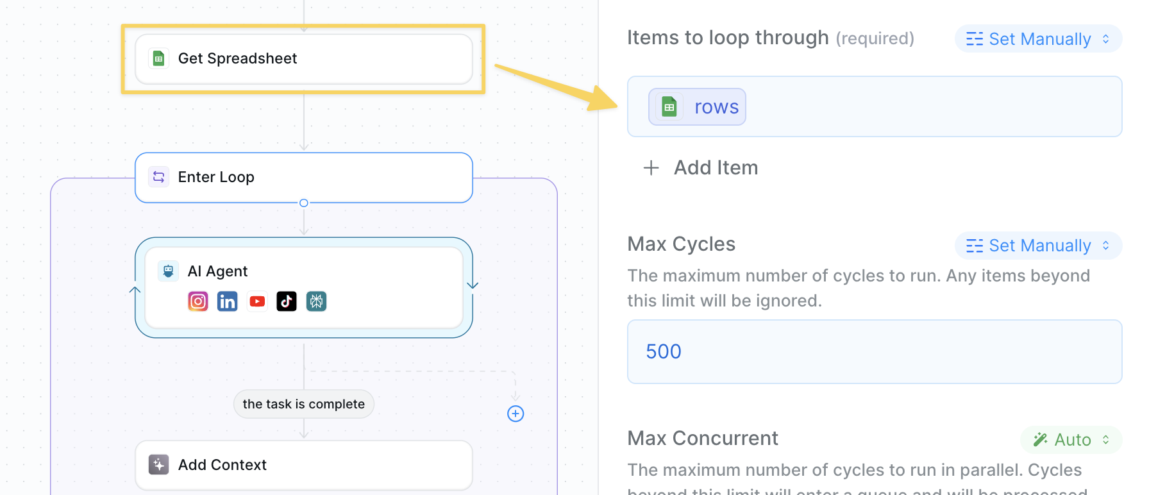Click the TikTok tool icon in AI Agent

(287, 301)
